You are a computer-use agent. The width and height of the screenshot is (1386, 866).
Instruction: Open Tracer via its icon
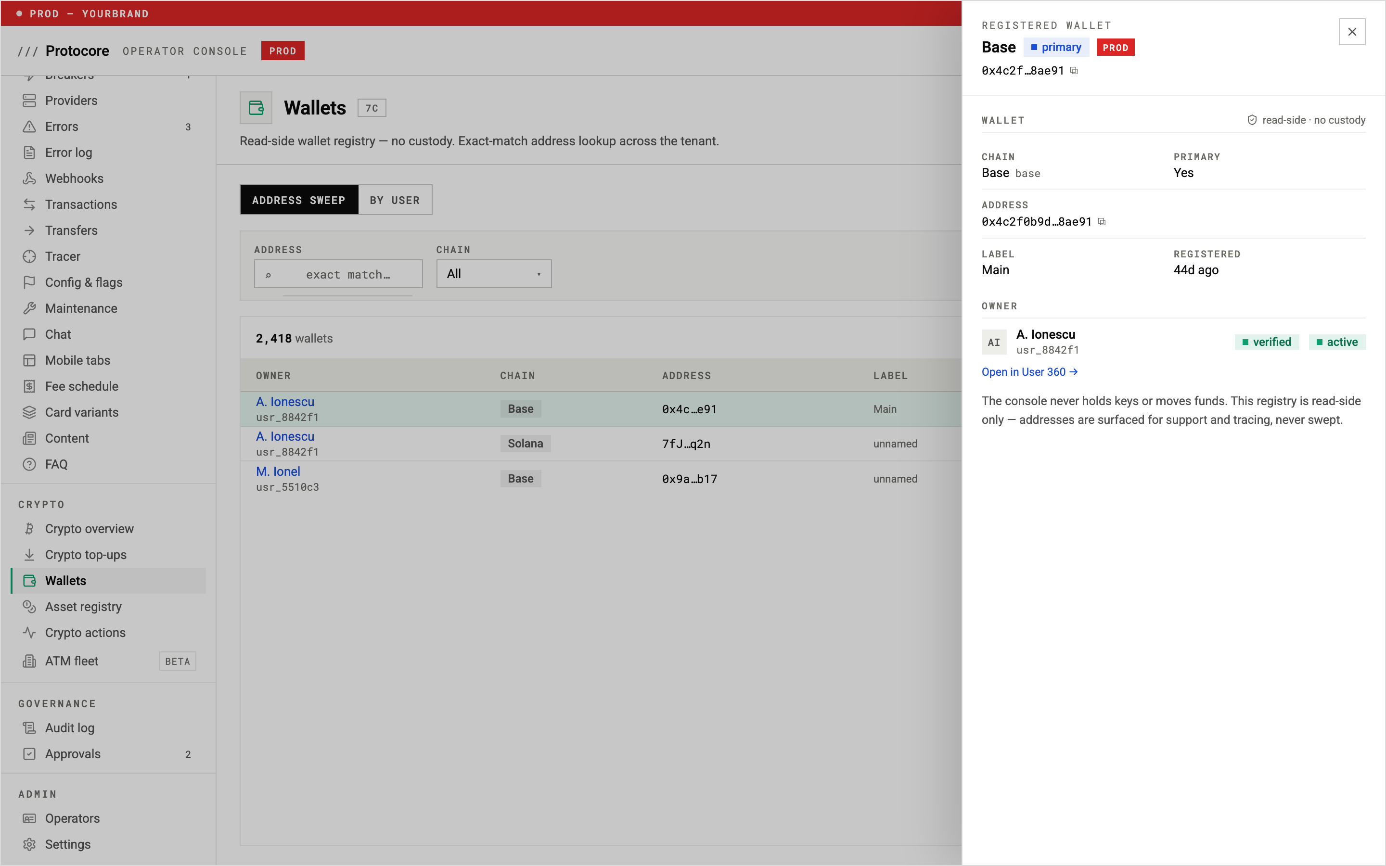(29, 256)
